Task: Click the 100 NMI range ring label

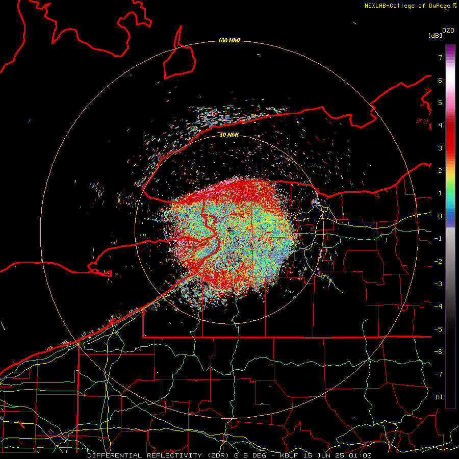Action: click(229, 40)
